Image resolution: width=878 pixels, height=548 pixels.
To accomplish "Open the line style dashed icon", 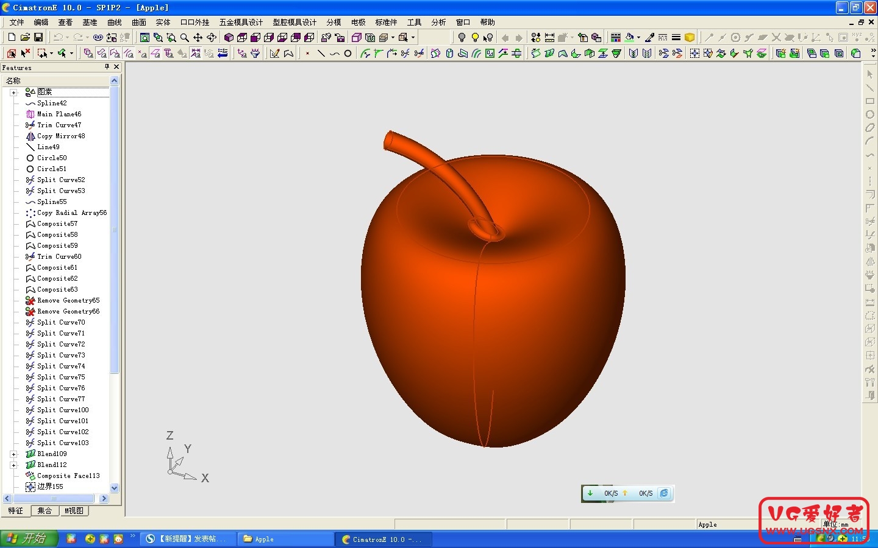I will (x=663, y=38).
